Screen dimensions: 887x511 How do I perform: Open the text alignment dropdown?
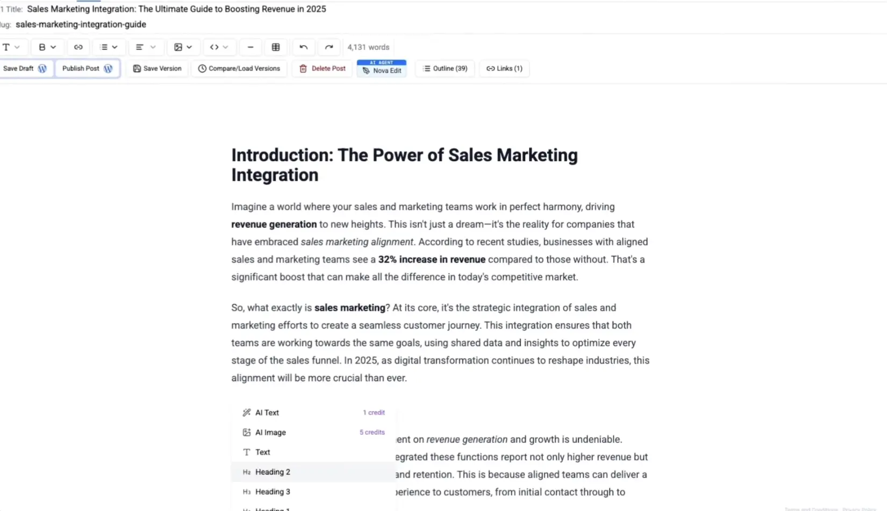pyautogui.click(x=146, y=47)
